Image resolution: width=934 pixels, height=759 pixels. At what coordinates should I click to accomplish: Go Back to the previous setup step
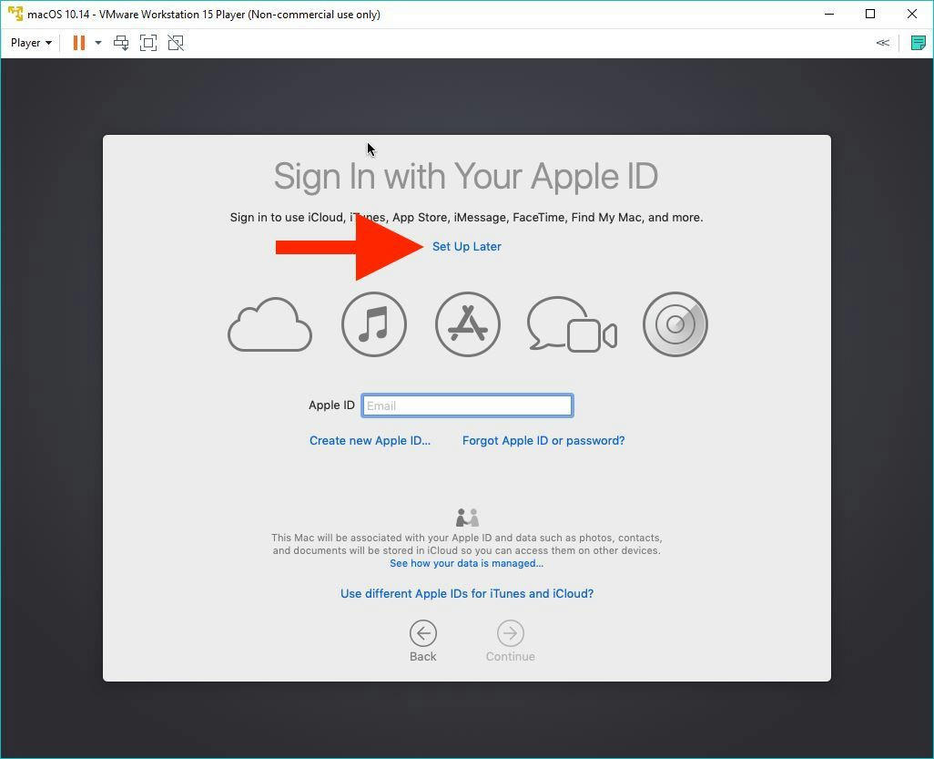(x=422, y=641)
